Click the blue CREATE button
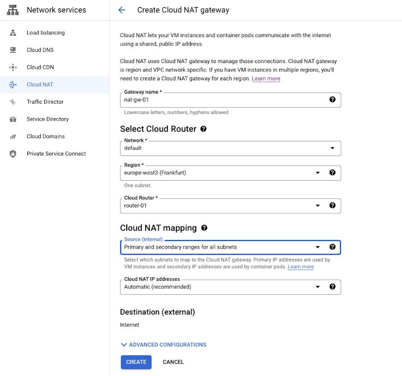The width and height of the screenshot is (402, 376). pos(136,362)
